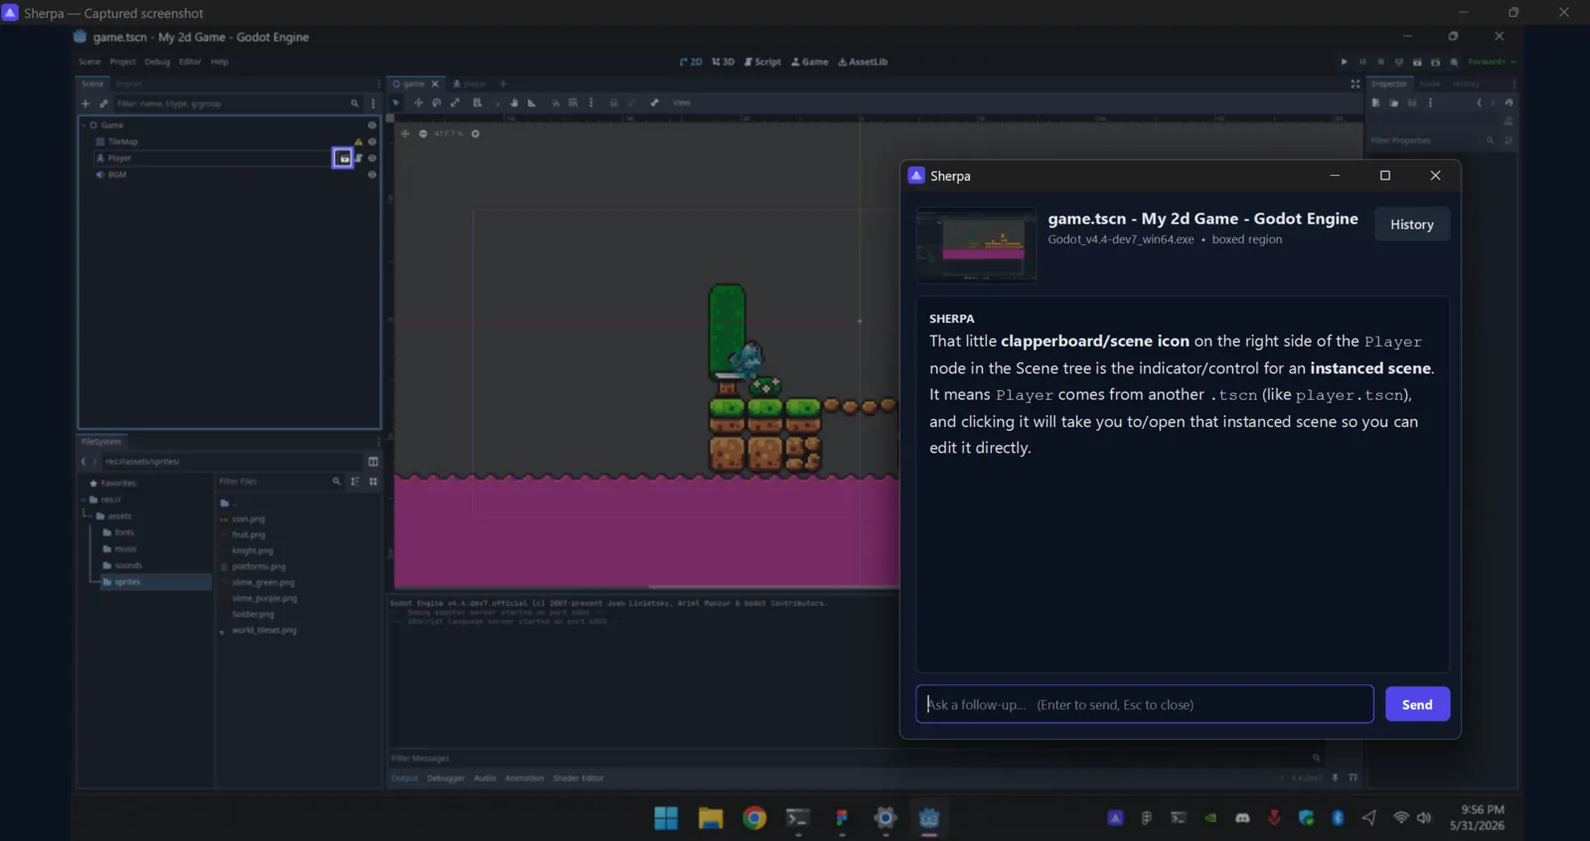1590x841 pixels.
Task: Open the Shader Editor bottom tab
Action: click(x=578, y=778)
